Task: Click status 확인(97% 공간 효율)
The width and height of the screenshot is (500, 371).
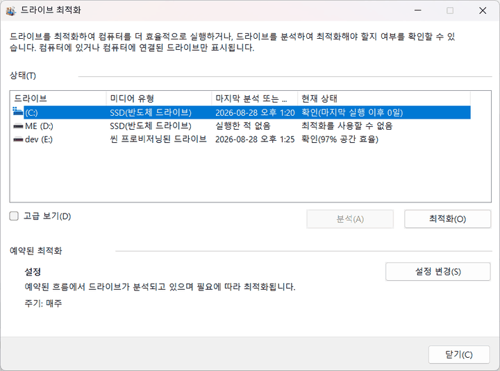Action: click(x=340, y=139)
